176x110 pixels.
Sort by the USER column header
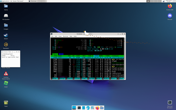tap(60, 56)
